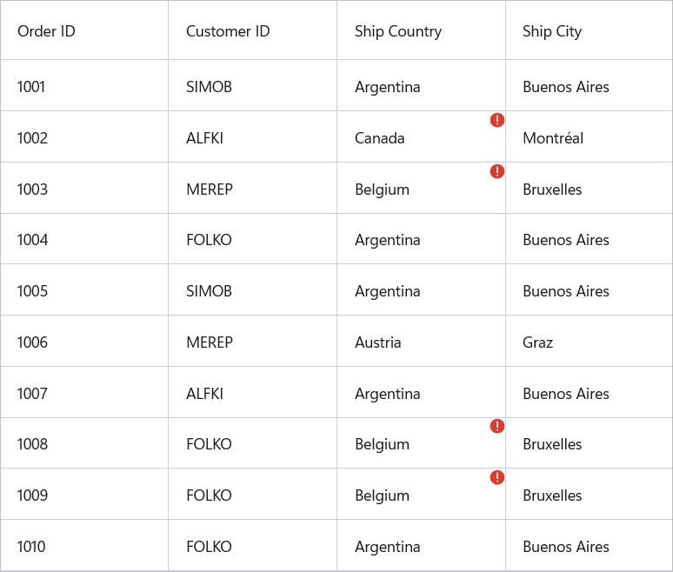Click the error icon on order 1002's Canada cell
673x572 pixels.
tap(497, 120)
